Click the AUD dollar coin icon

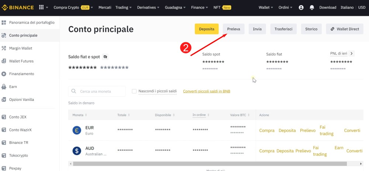(x=77, y=151)
